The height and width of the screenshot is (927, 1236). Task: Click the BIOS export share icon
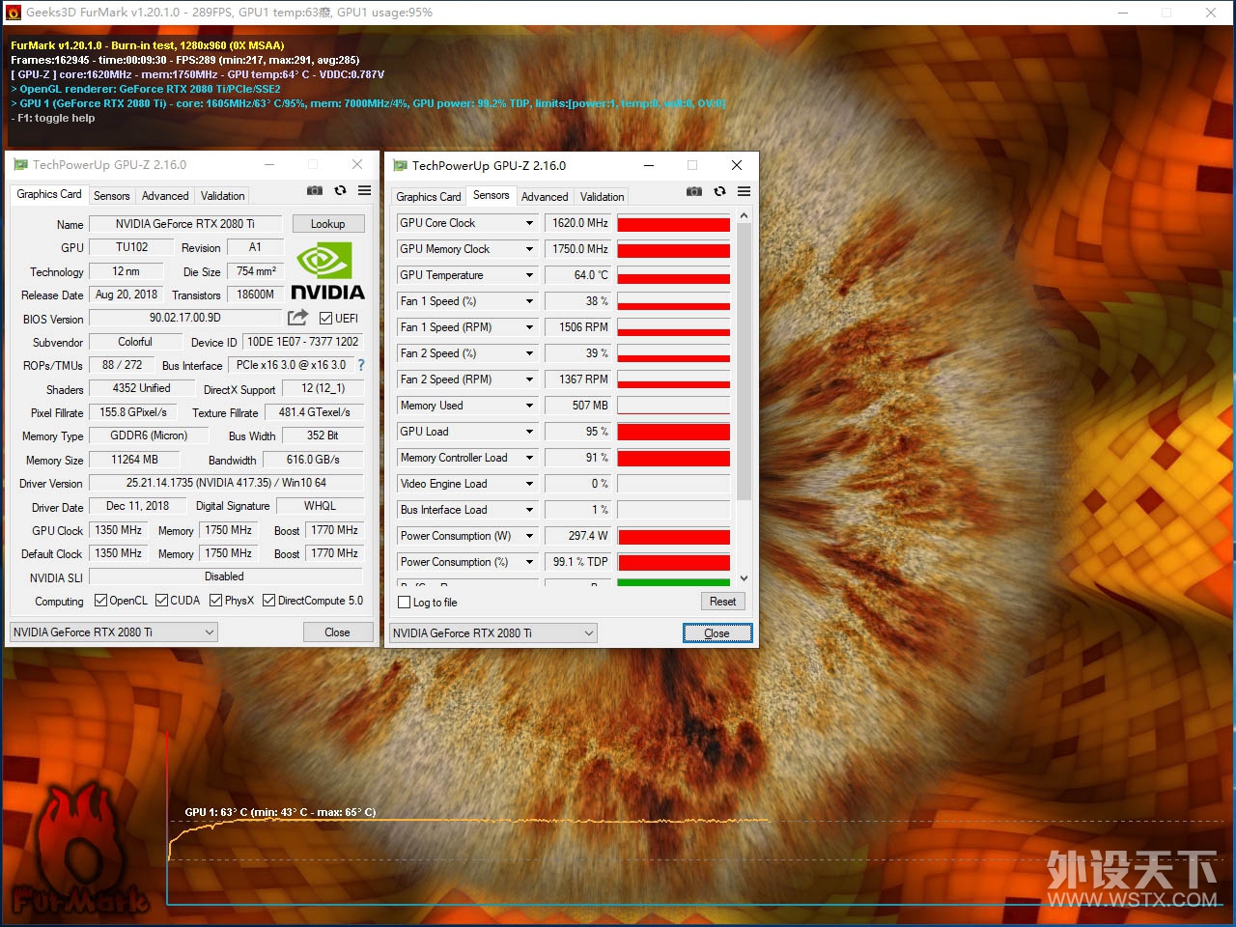297,318
